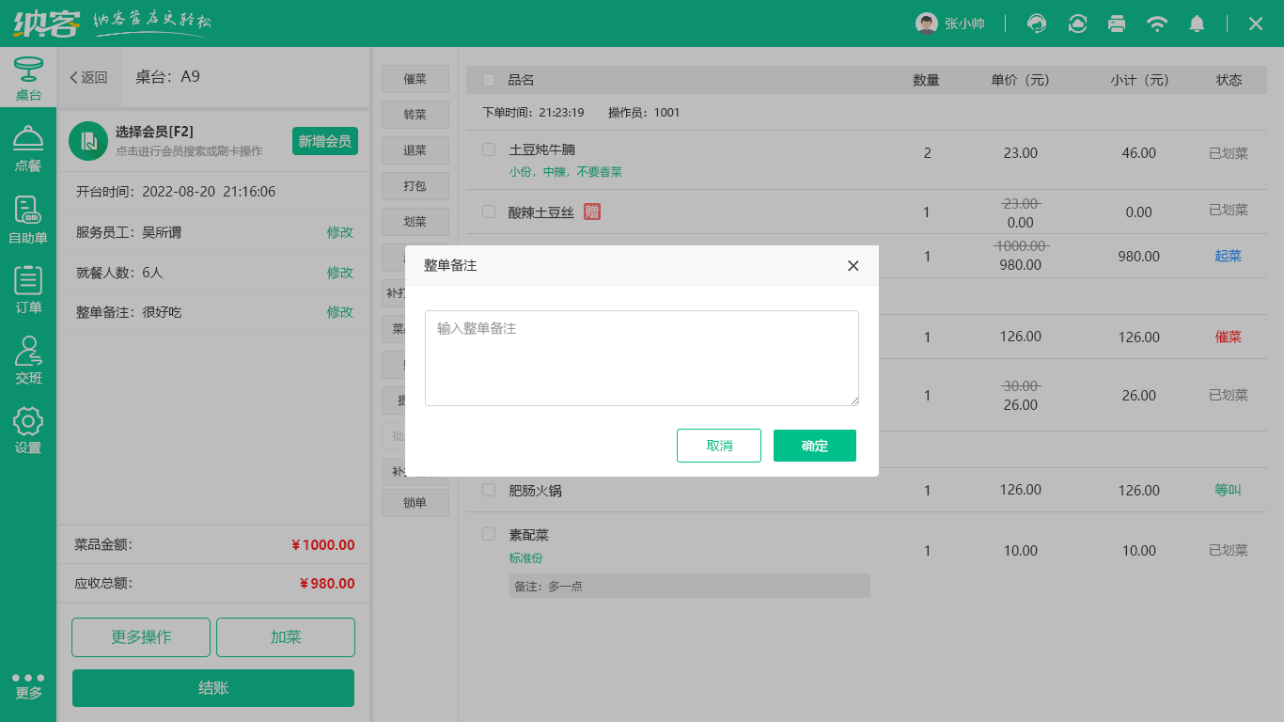The height and width of the screenshot is (722, 1284).
Task: Click the customer service headset icon
Action: tap(1037, 24)
